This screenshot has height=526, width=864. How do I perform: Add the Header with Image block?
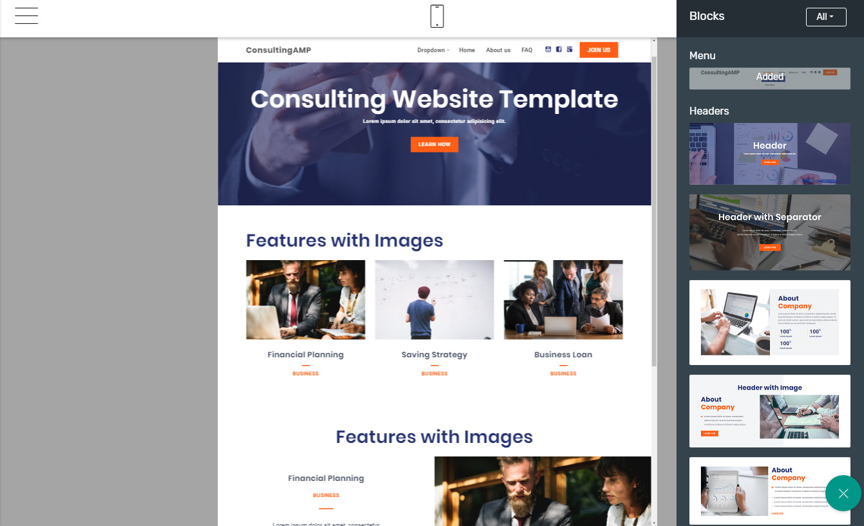[770, 411]
